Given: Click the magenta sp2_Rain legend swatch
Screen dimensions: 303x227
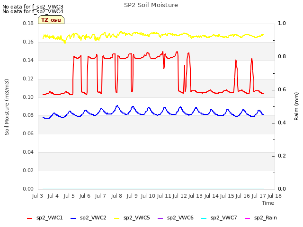Looking at the screenshot, I should pyautogui.click(x=247, y=218).
